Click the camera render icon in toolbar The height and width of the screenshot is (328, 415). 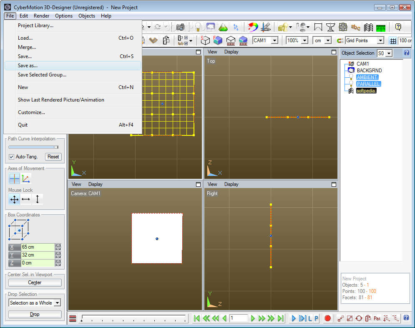coord(181,27)
